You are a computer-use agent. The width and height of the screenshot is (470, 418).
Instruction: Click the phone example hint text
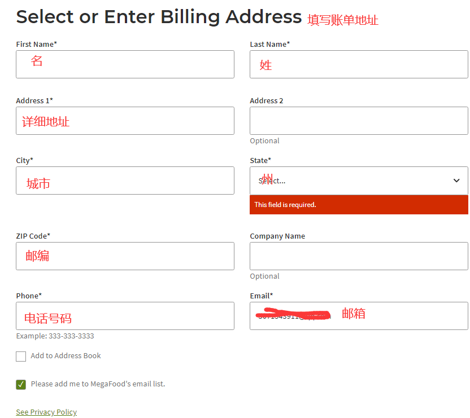(55, 336)
